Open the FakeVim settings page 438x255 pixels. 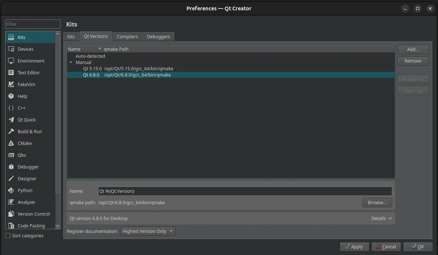pyautogui.click(x=26, y=84)
